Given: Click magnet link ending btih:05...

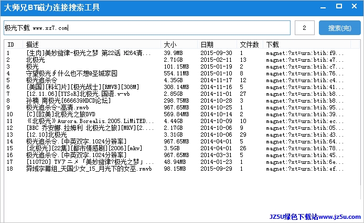Looking at the screenshot, I should coord(305,128).
